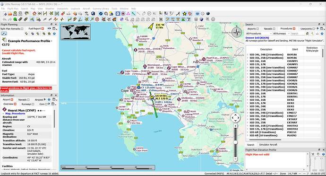Click the Denver Intl (KDEN) link
This screenshot has width=326, height=176.
(257, 38)
